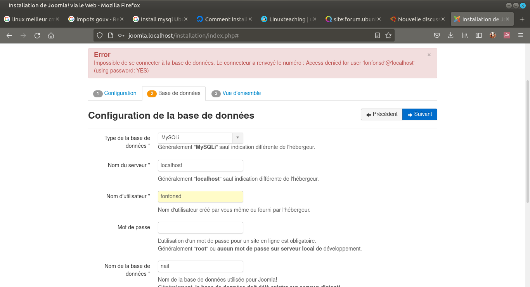Viewport: 530px width, 287px height.
Task: Click the window title "Installation de Joomla! via le Web"
Action: (x=74, y=5)
